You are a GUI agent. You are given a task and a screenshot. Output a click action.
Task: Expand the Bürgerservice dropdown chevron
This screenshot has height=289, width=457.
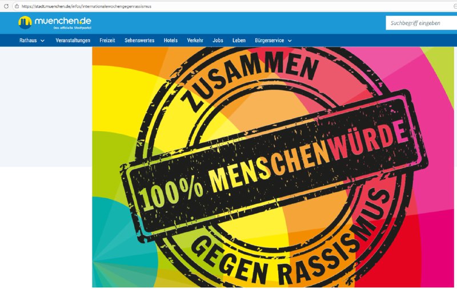pos(290,40)
